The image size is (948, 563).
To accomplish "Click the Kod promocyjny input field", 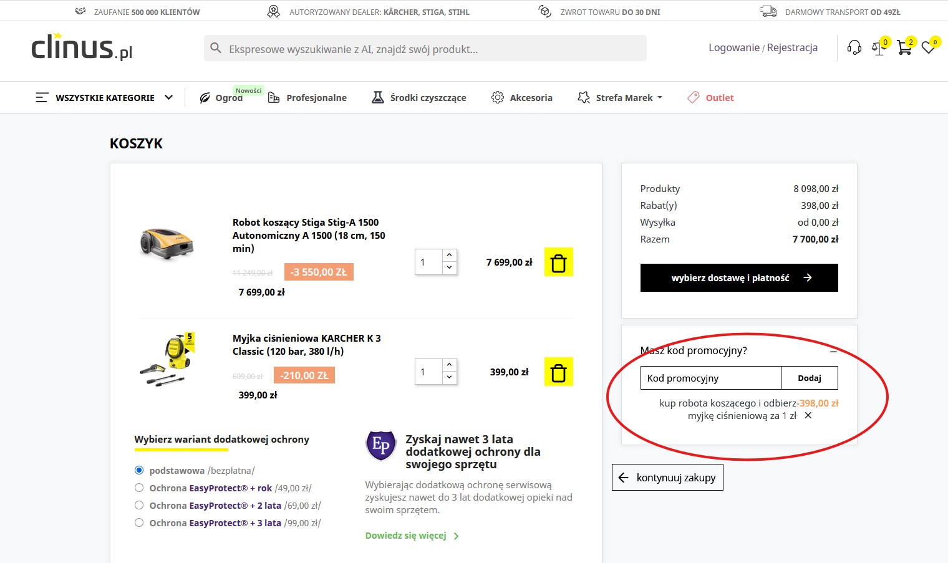I will click(711, 378).
